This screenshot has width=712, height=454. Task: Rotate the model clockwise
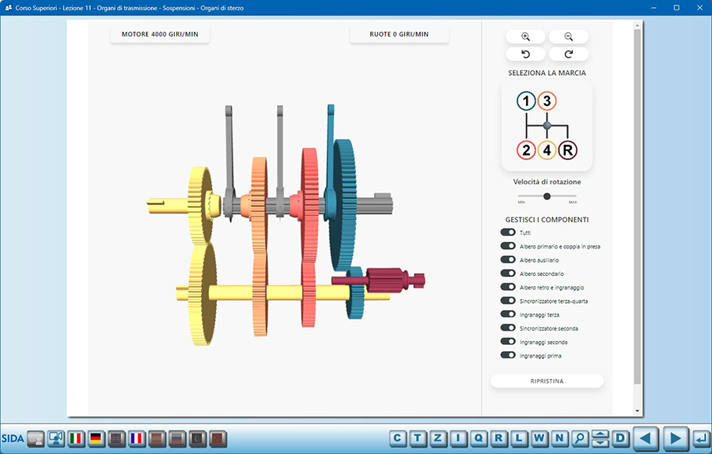568,54
